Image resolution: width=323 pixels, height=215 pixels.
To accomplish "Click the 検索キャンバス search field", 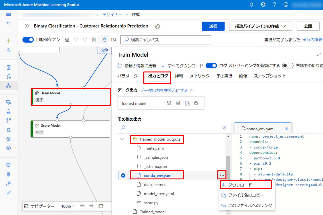I will click(x=166, y=40).
